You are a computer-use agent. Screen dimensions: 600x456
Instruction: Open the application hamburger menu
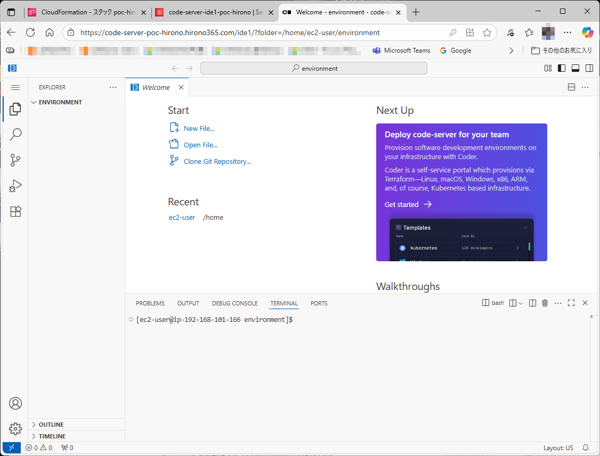(x=15, y=88)
